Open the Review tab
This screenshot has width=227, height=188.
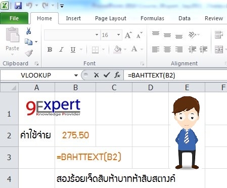point(214,18)
